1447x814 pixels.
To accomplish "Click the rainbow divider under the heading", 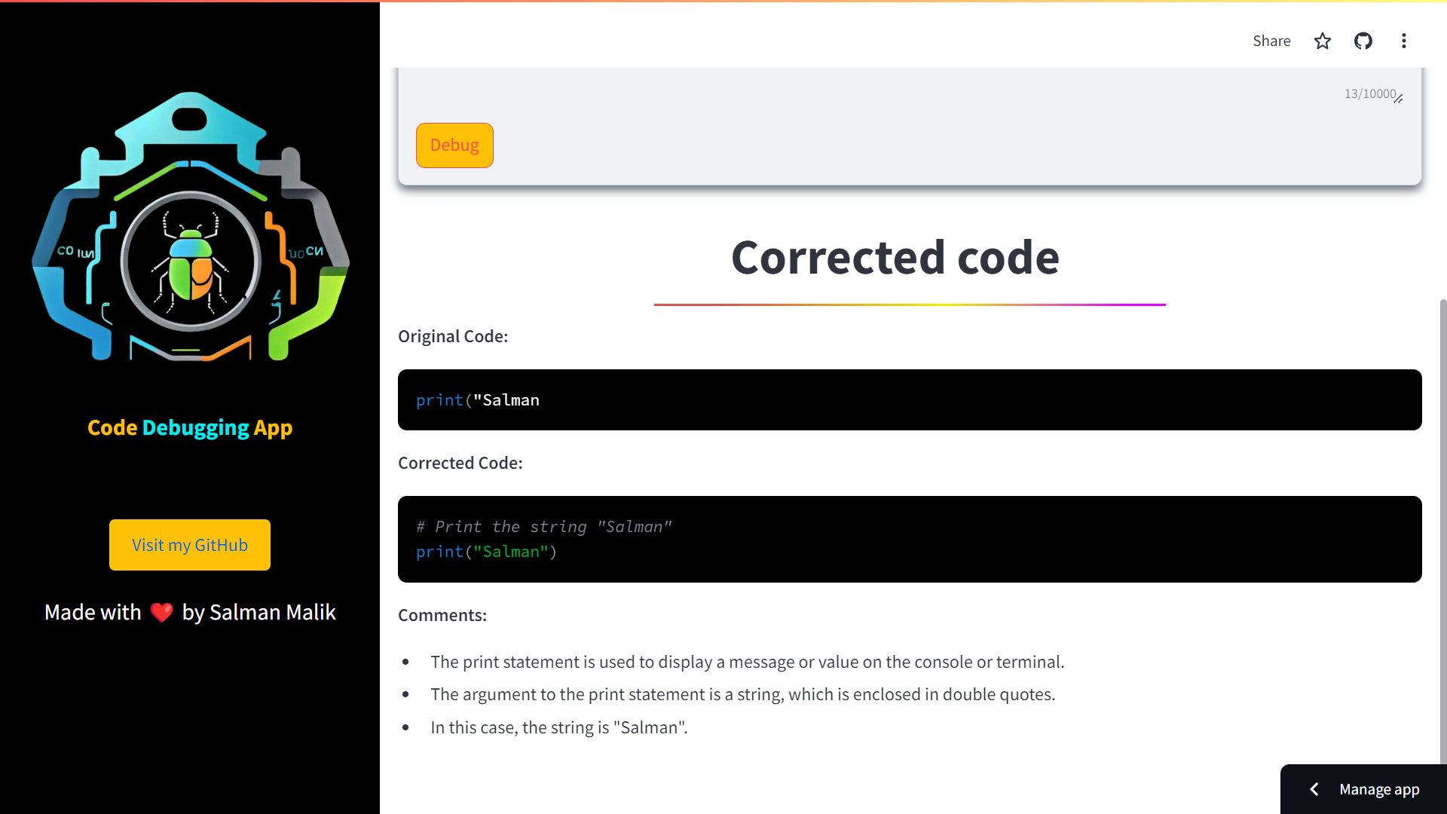I will coord(910,304).
